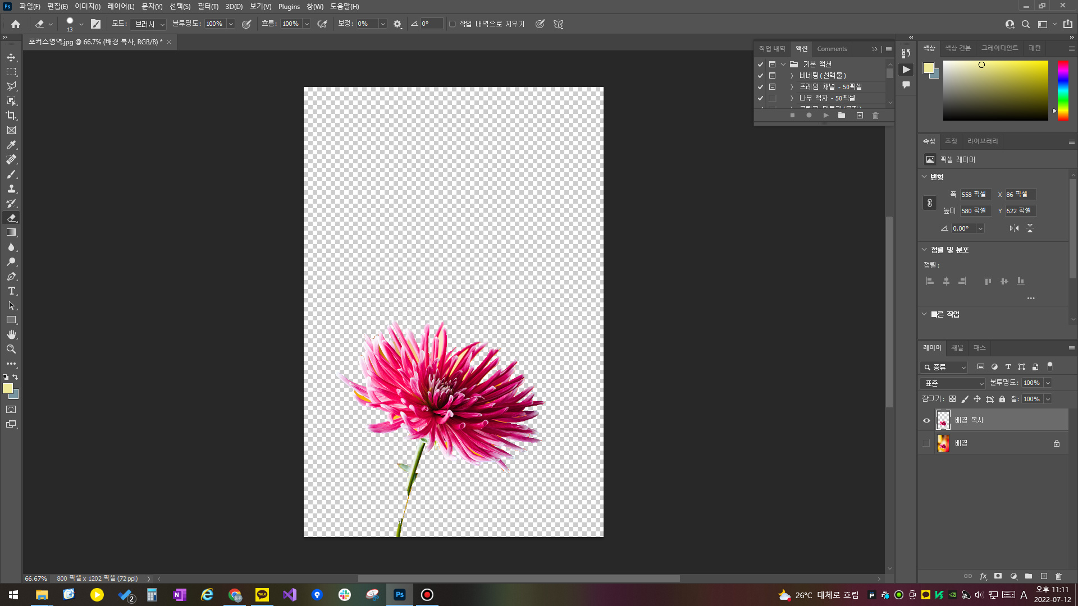Screen dimensions: 1078x606
Task: Toggle lock transparent pixels
Action: 953,399
